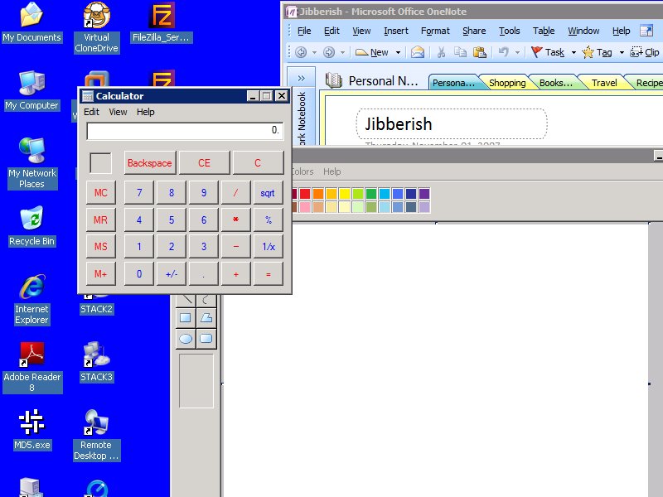The width and height of the screenshot is (663, 497).
Task: Open the Table menu in OneNote
Action: [x=544, y=31]
